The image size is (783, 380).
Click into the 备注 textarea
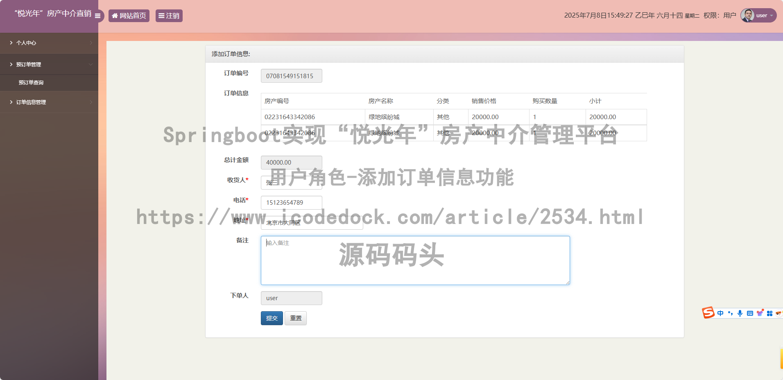coord(415,260)
